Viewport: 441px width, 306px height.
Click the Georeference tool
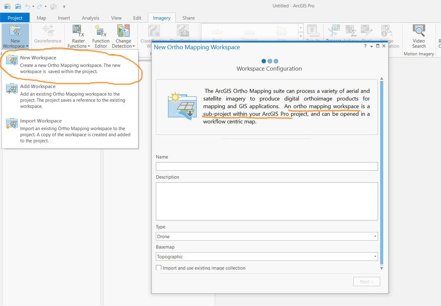tap(48, 34)
